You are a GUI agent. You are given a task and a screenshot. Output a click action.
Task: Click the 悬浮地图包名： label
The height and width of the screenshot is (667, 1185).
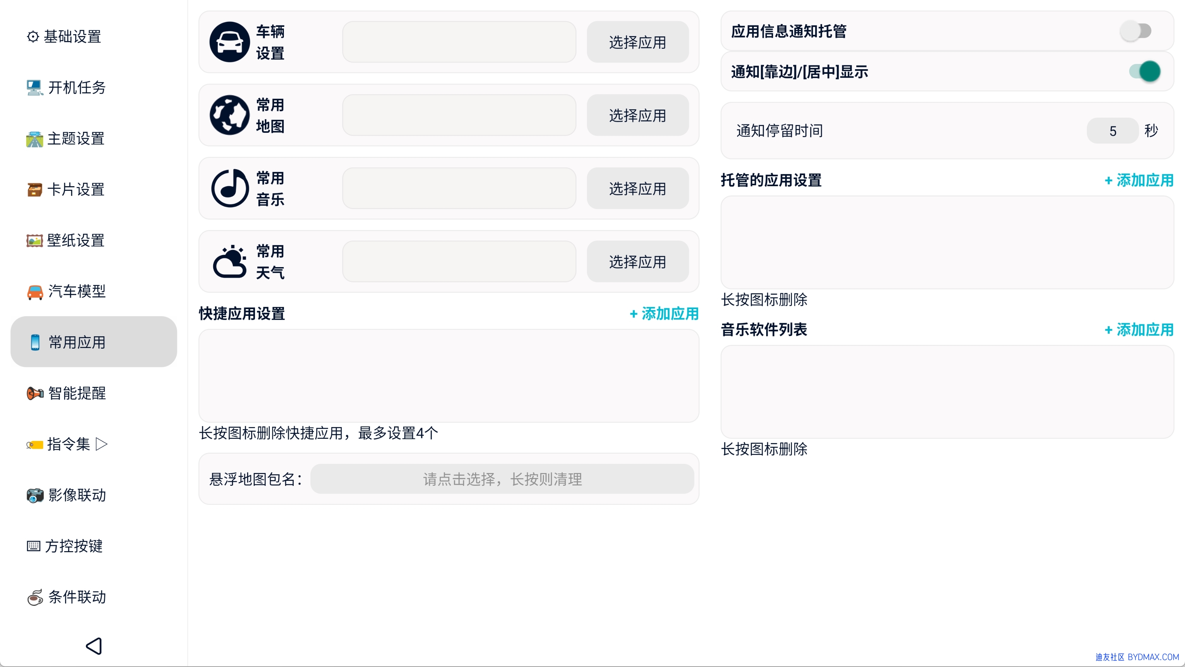pos(256,479)
